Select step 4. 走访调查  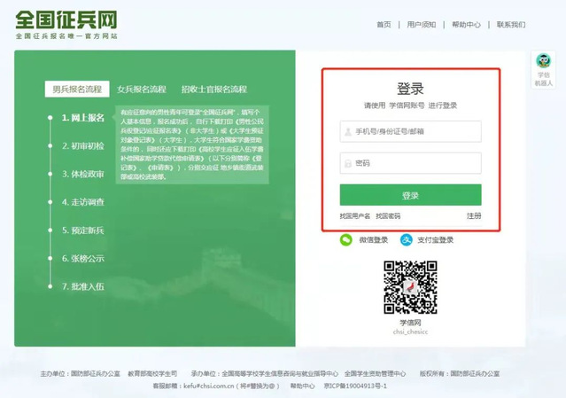tap(83, 202)
